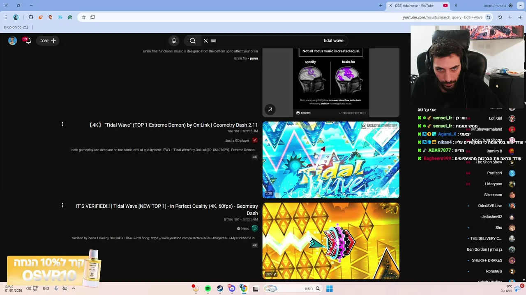This screenshot has width=526, height=295.
Task: Open Windows Start button in taskbar
Action: [x=330, y=289]
